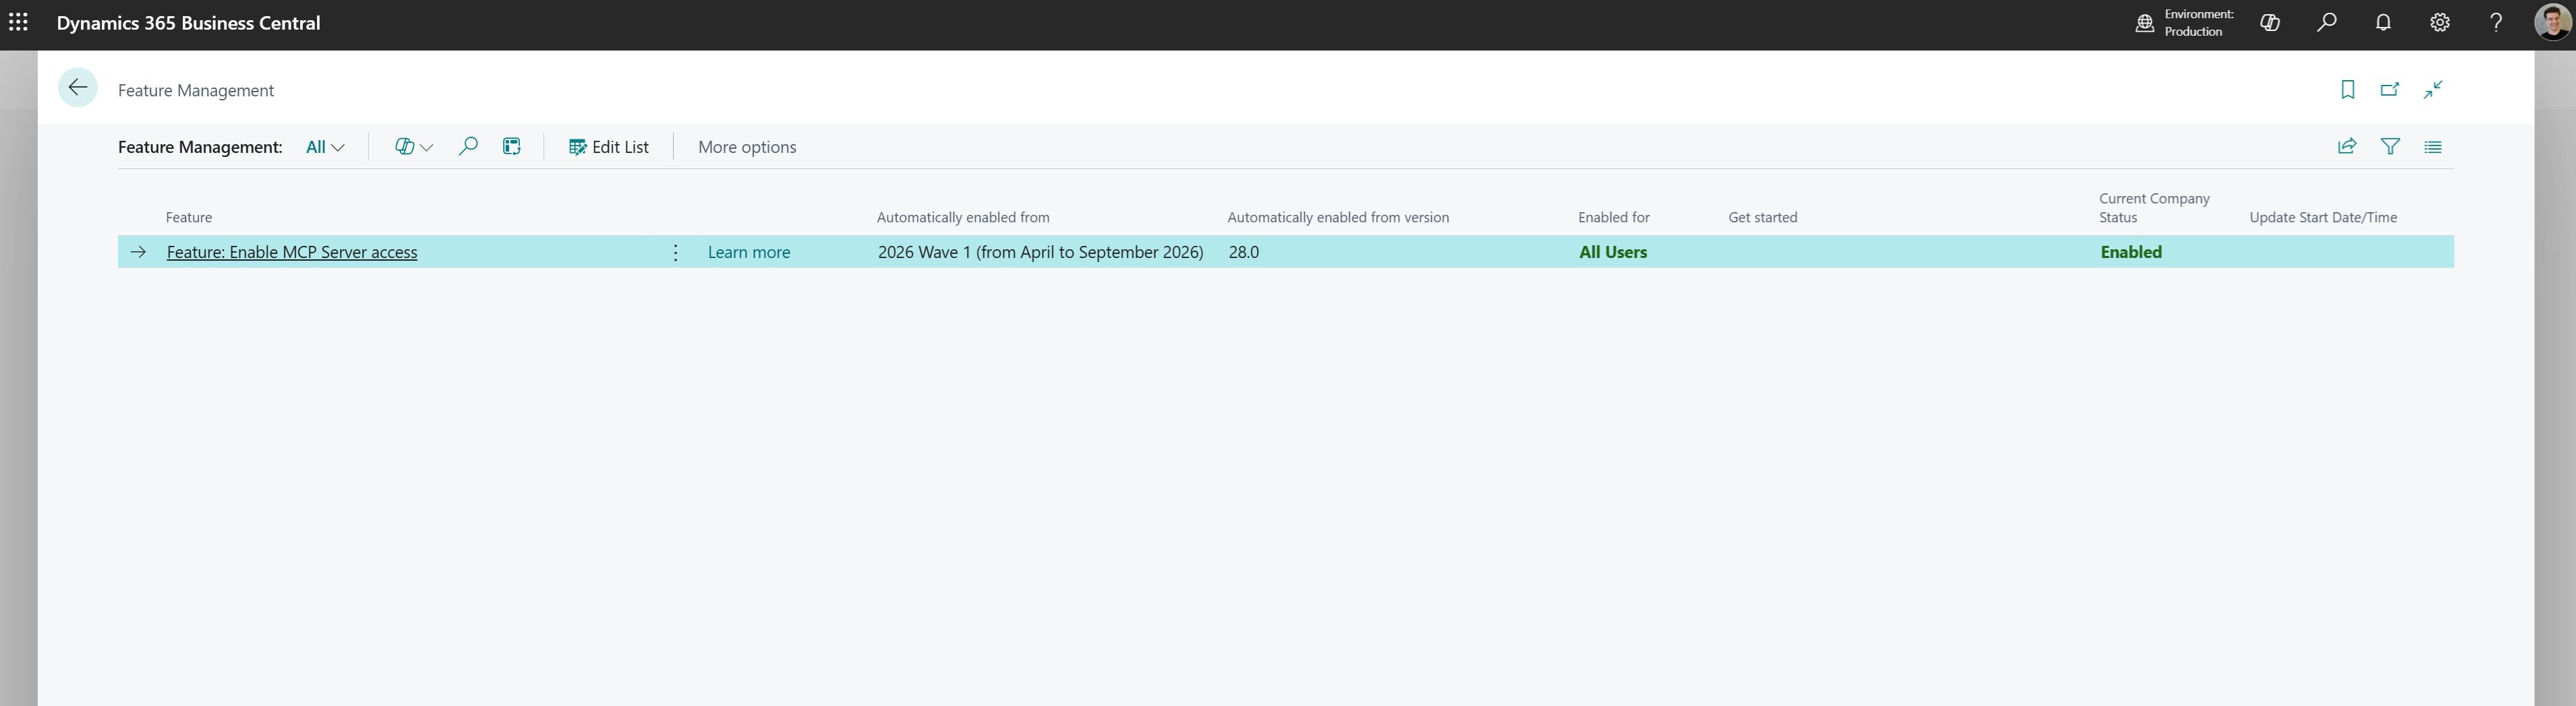Open Feature: Enable MCP Server access link

292,253
